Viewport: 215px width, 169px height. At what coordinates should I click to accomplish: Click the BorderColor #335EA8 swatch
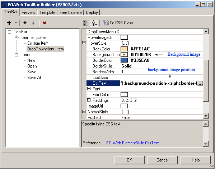pyautogui.click(x=124, y=60)
